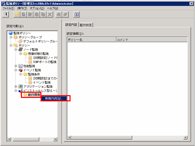Select the ポリシーグループ folder icon in tree
The width and height of the screenshot is (195, 146).
tap(16, 37)
